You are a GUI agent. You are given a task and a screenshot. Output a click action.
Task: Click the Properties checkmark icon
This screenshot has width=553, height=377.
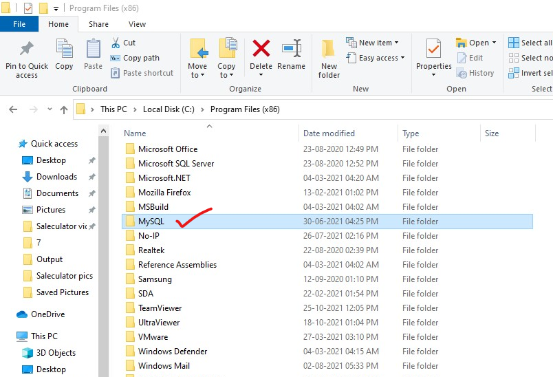pyautogui.click(x=433, y=48)
